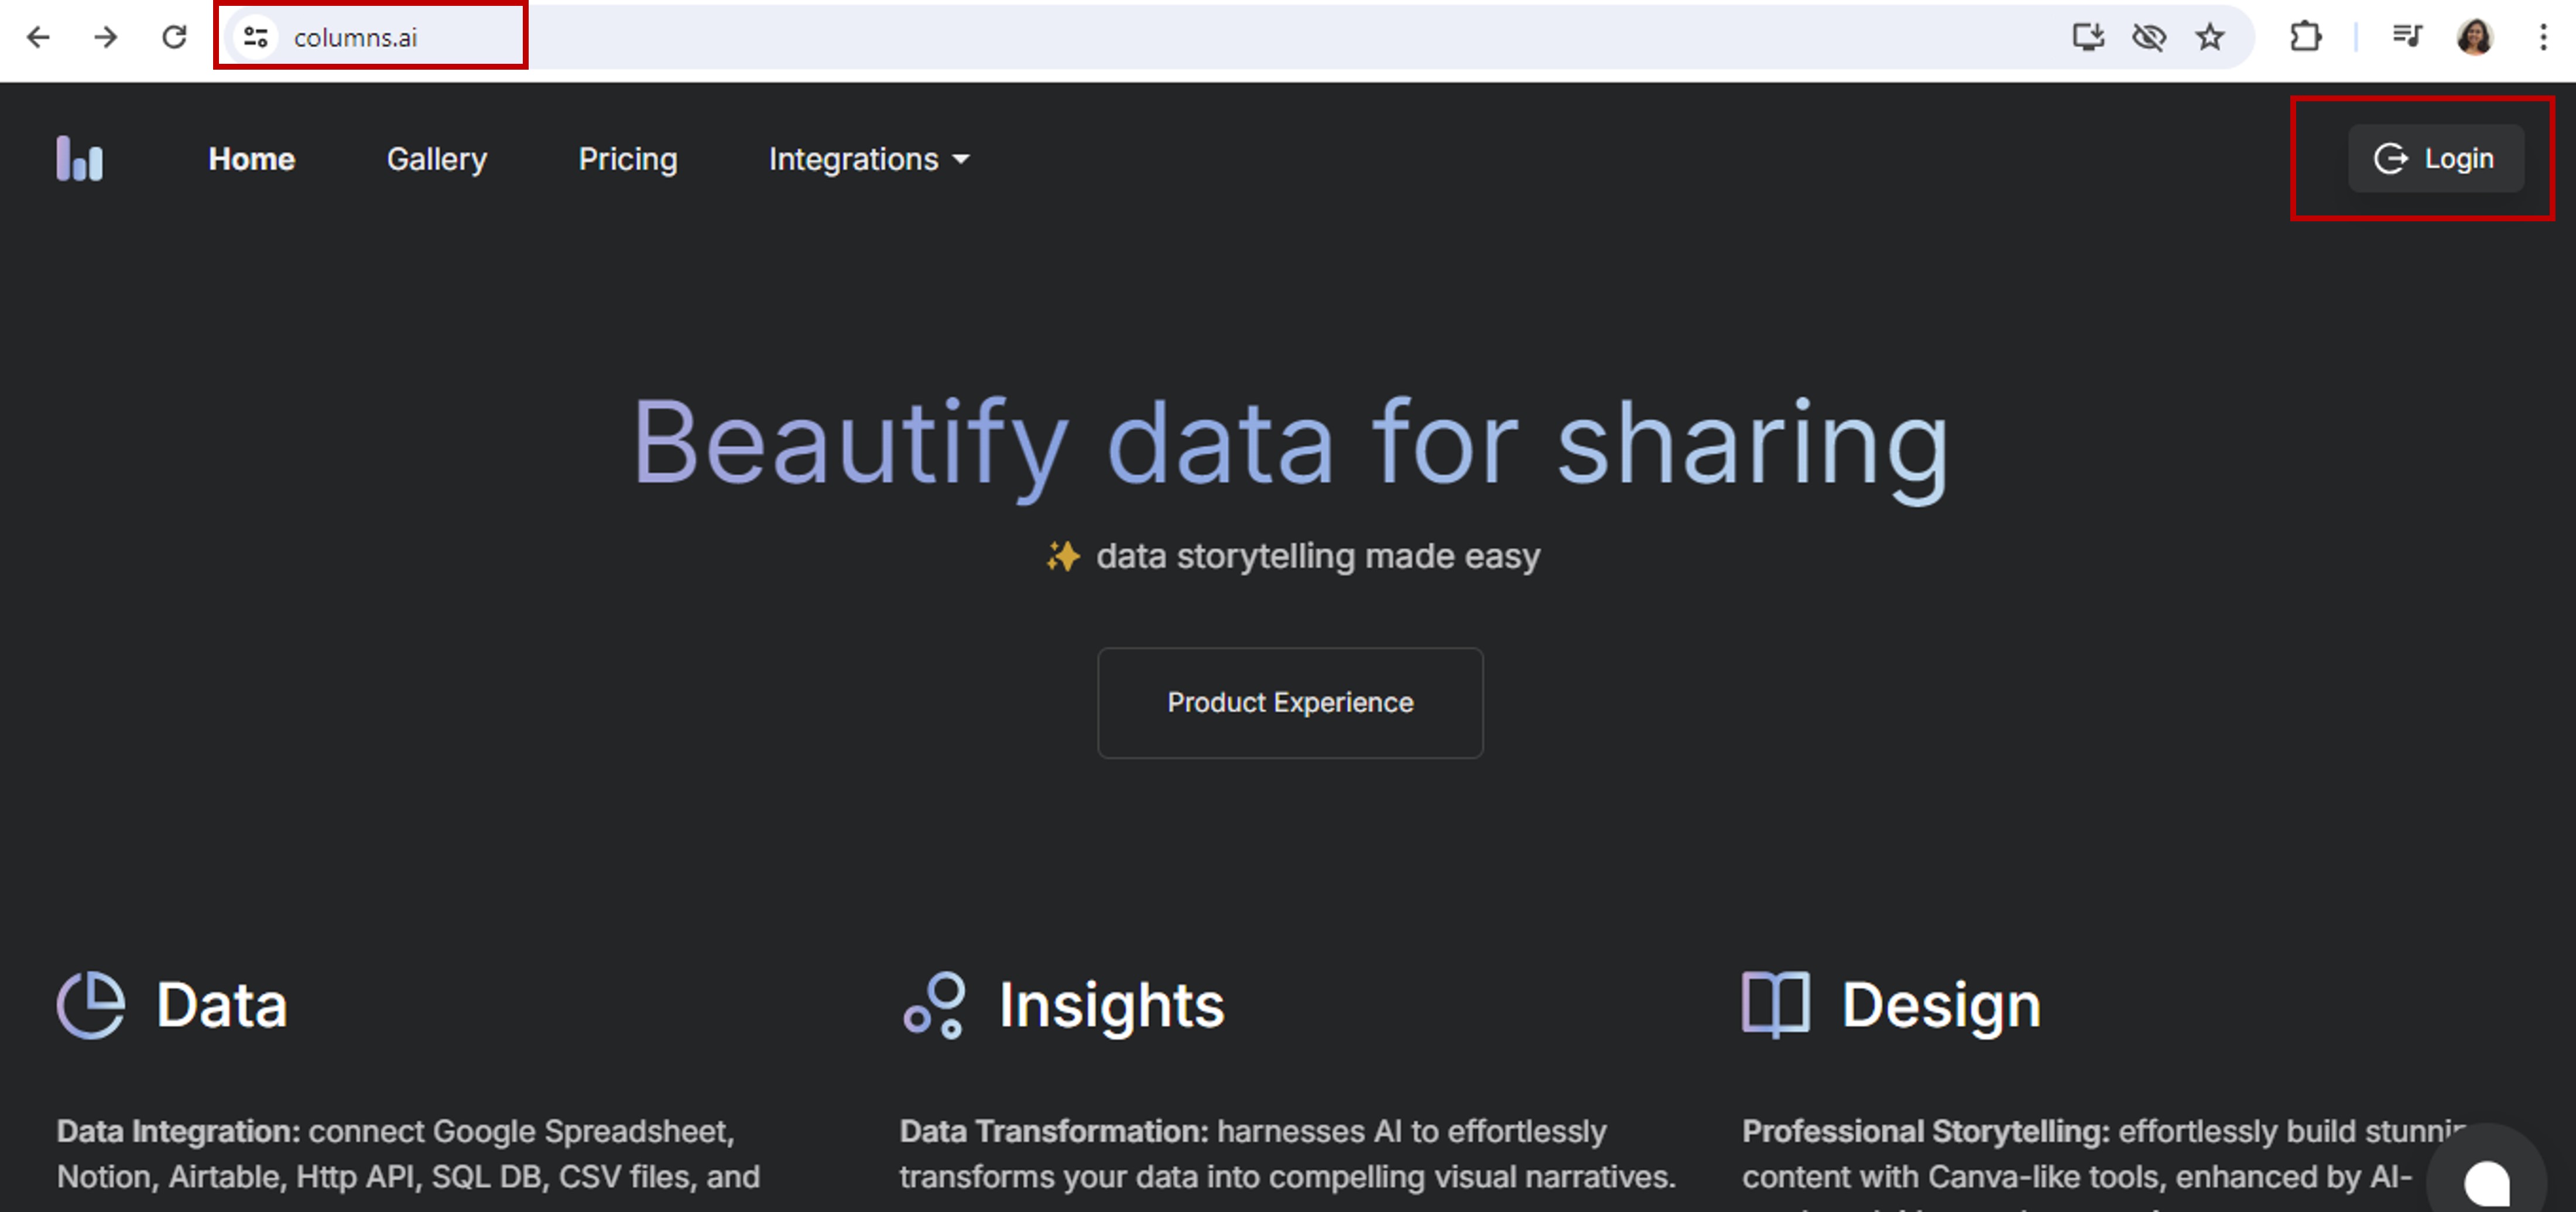Click the Chrome profile avatar

point(2474,37)
